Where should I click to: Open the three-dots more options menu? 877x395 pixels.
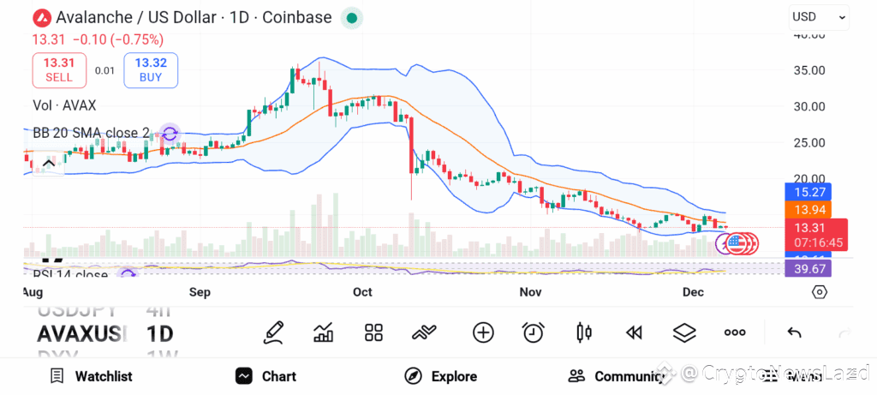tap(735, 333)
